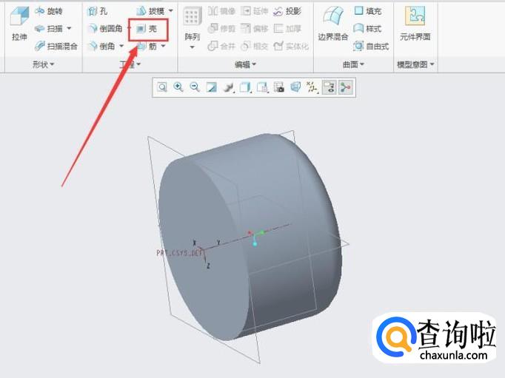Expand the Editing (编辑) group menu
Viewport: 505px width, 378px height.
pos(245,64)
